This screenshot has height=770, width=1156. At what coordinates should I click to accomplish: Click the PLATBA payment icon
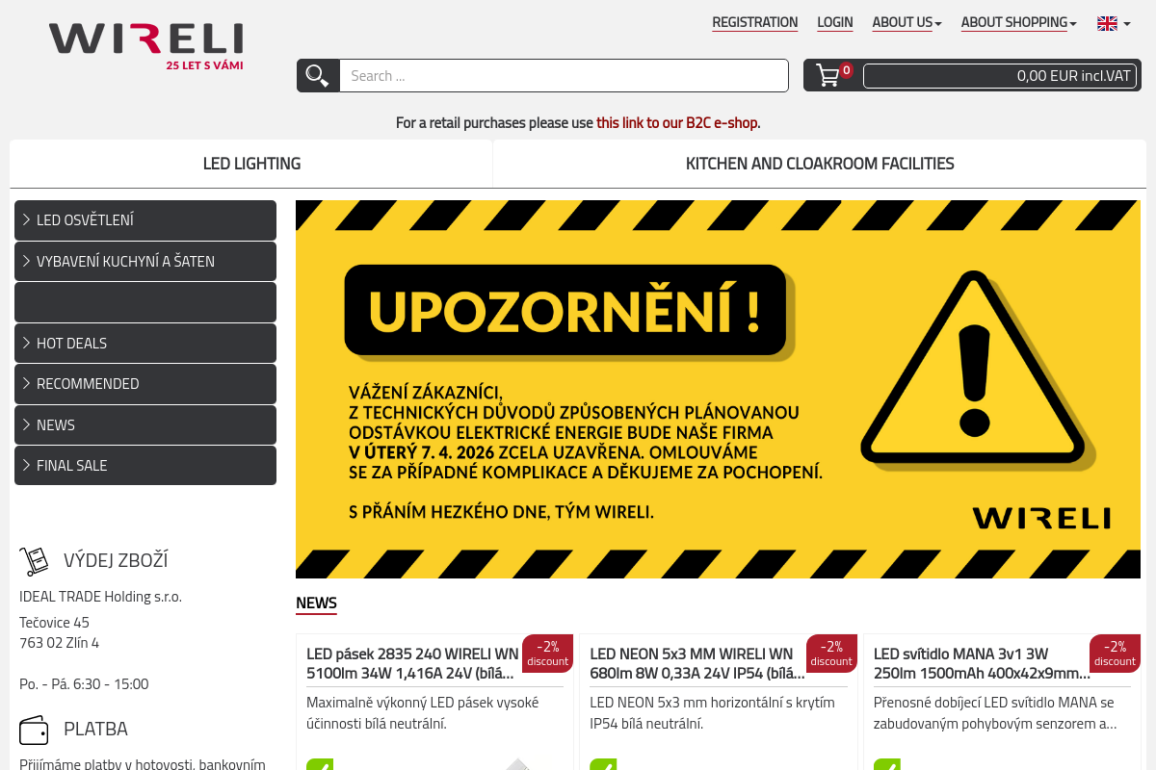click(34, 730)
